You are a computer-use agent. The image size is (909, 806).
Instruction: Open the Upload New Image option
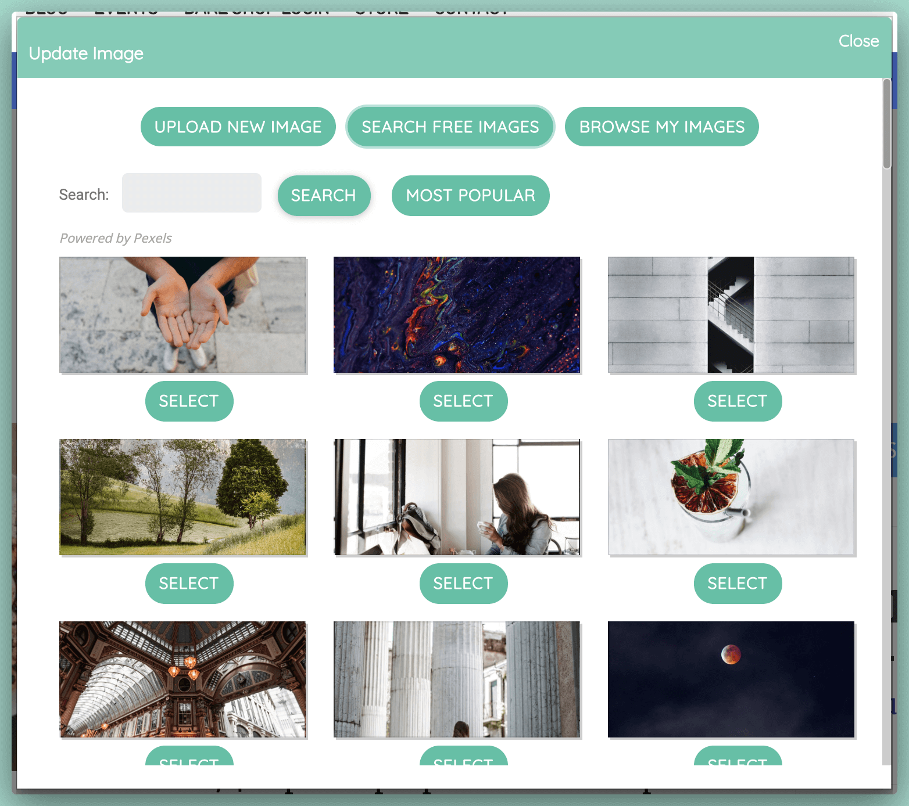238,127
